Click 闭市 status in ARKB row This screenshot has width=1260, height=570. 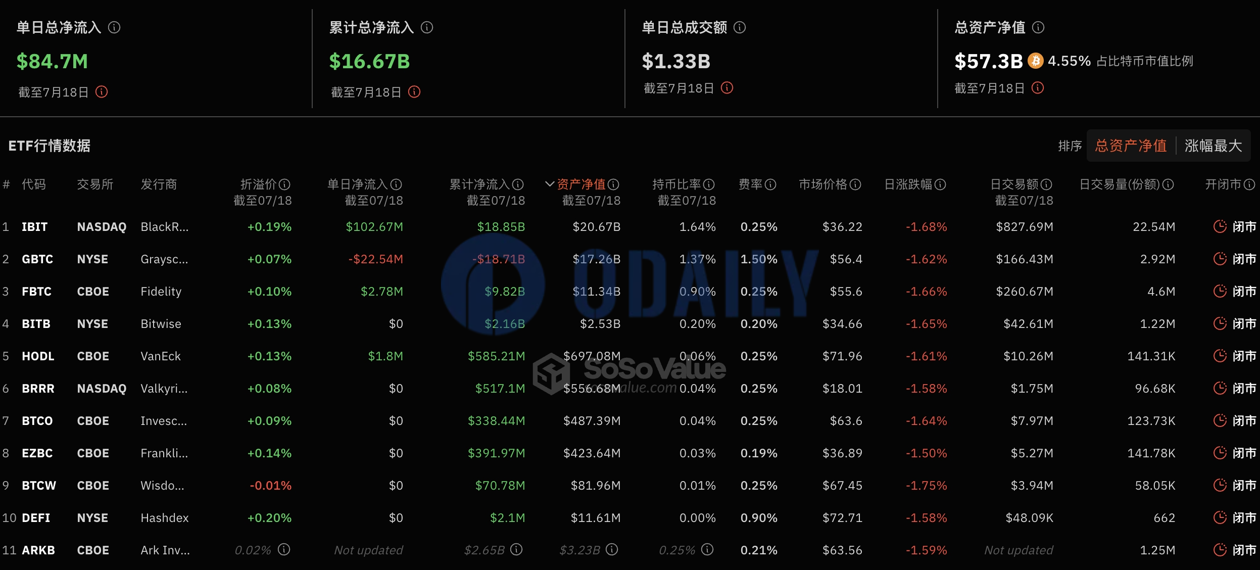pyautogui.click(x=1244, y=550)
